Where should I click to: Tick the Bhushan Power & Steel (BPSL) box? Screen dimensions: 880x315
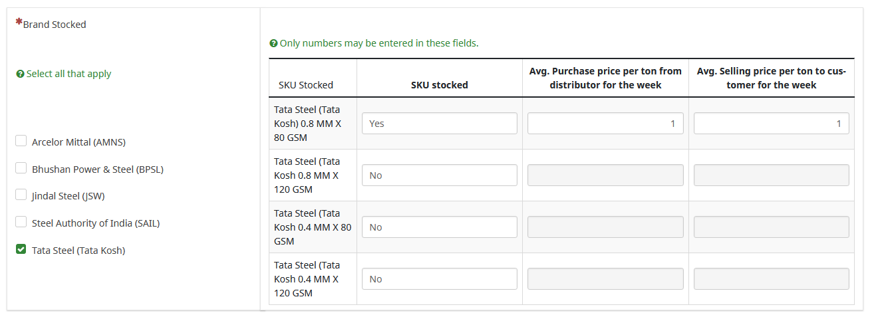coord(21,168)
